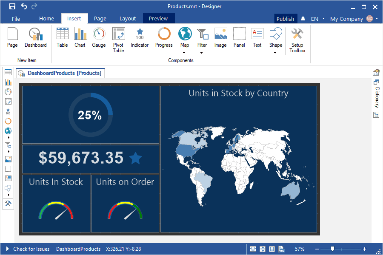Click the zoom slider handle

[x=332, y=249]
